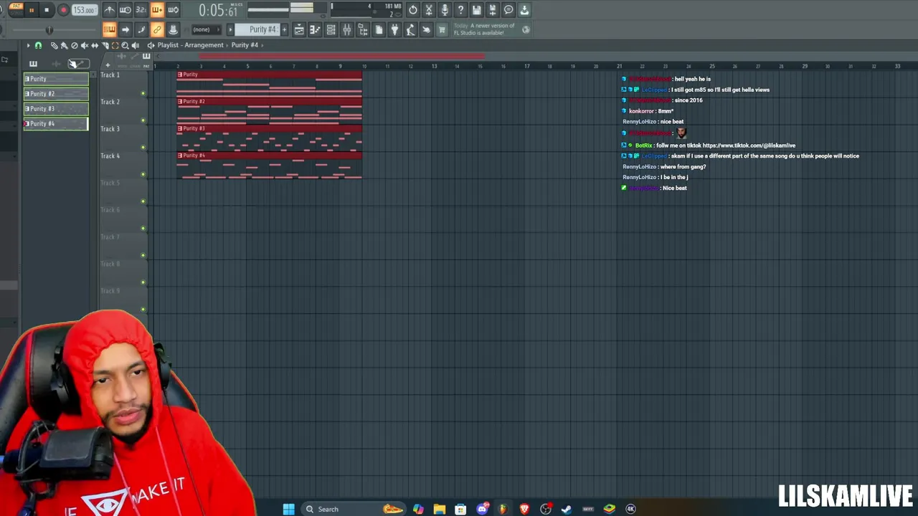The width and height of the screenshot is (918, 516).
Task: Toggle typing keyboard to piano icon
Action: click(109, 29)
